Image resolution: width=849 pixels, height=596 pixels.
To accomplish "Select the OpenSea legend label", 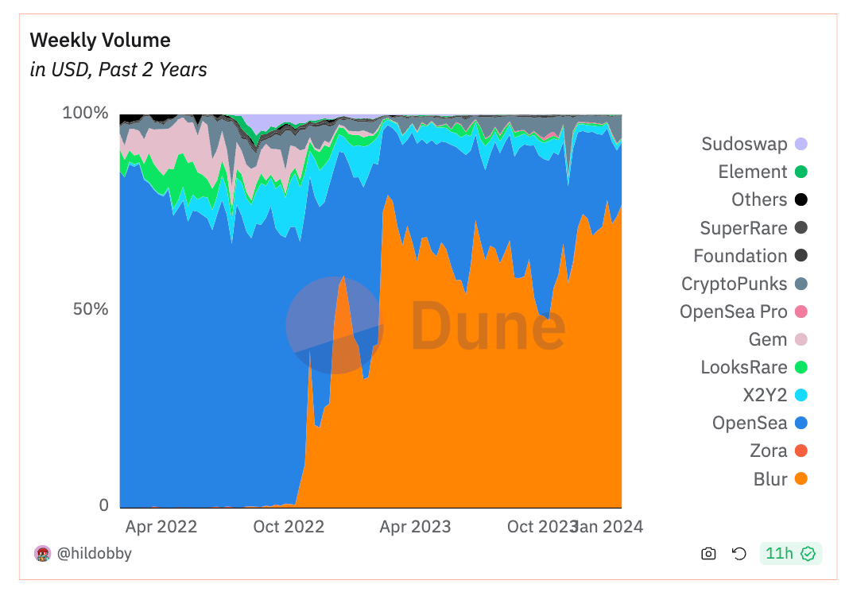I will (x=750, y=423).
